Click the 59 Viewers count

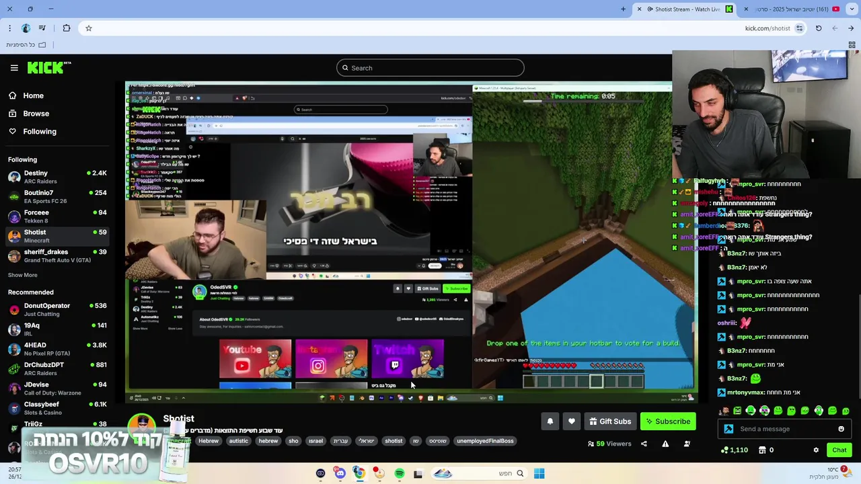click(x=609, y=444)
